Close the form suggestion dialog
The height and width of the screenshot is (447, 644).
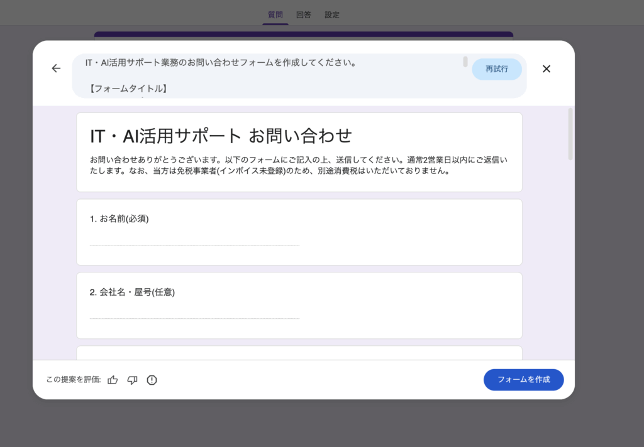546,69
